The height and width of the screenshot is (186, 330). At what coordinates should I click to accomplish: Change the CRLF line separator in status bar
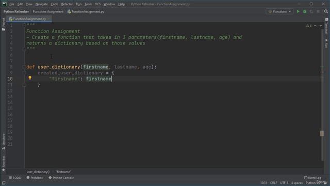[x=274, y=183]
